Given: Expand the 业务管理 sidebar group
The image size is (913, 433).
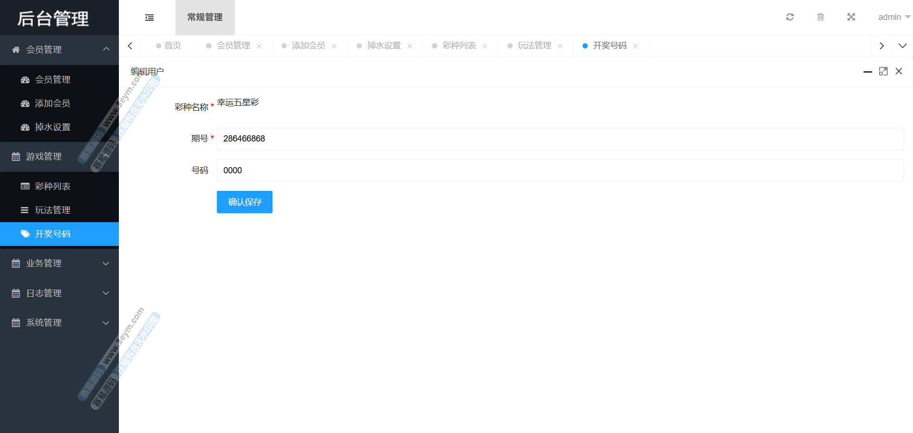Looking at the screenshot, I should tap(59, 264).
